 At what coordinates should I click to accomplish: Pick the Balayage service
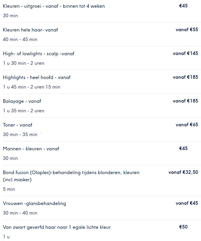click(102, 106)
